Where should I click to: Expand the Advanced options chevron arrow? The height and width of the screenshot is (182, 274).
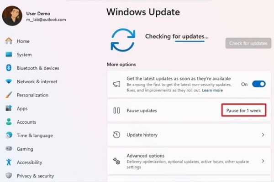tap(263, 161)
